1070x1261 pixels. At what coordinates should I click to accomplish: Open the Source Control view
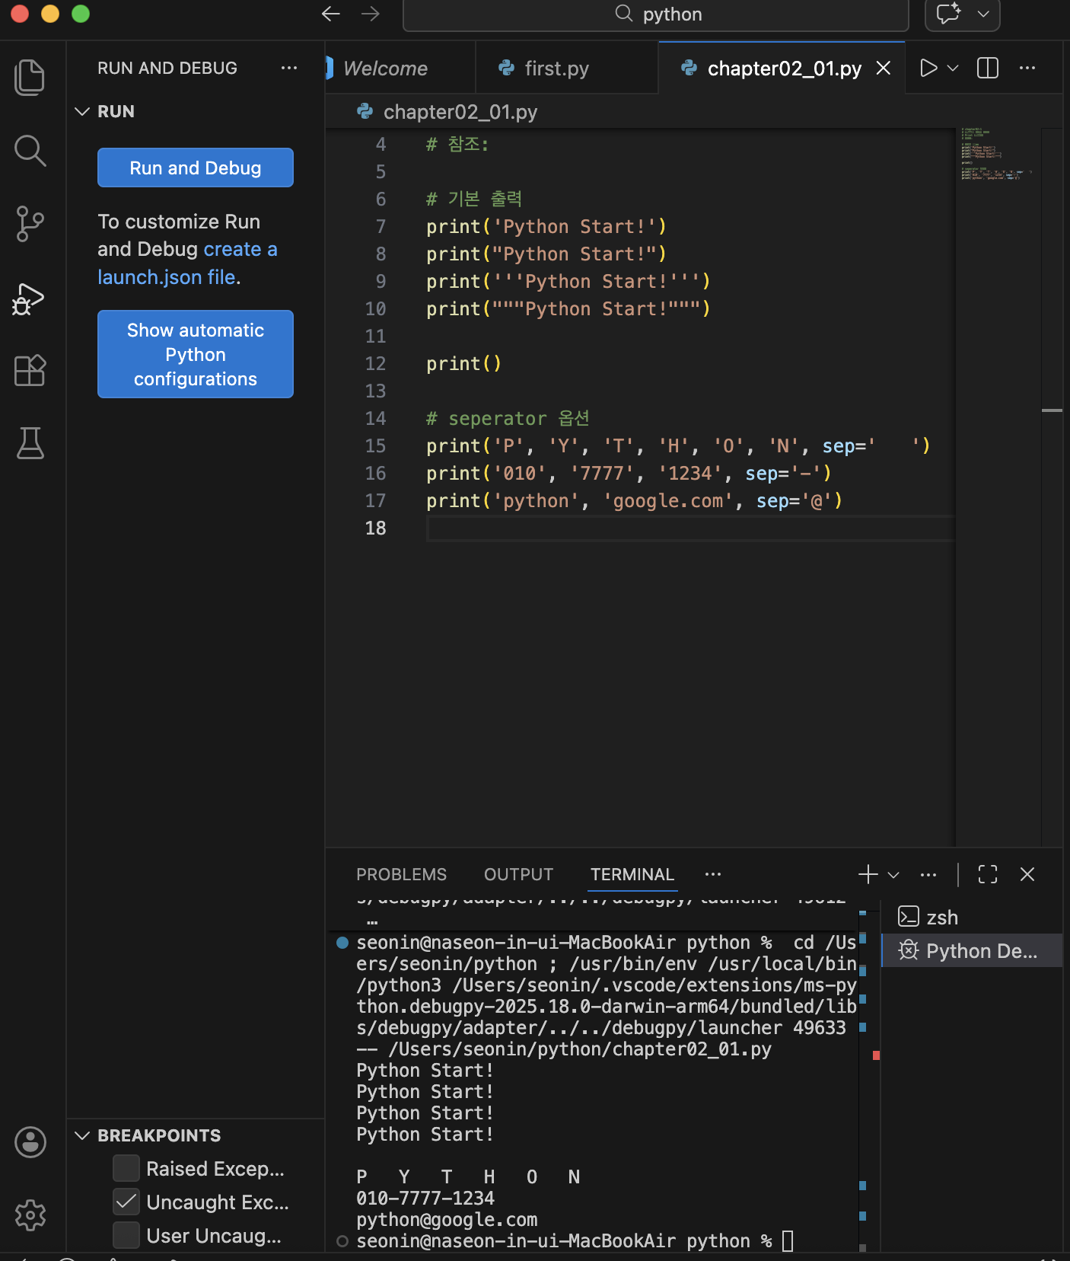[30, 224]
